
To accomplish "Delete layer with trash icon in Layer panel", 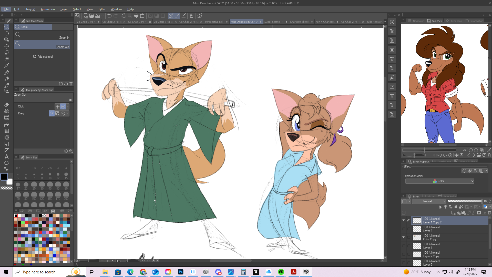I will point(489,213).
